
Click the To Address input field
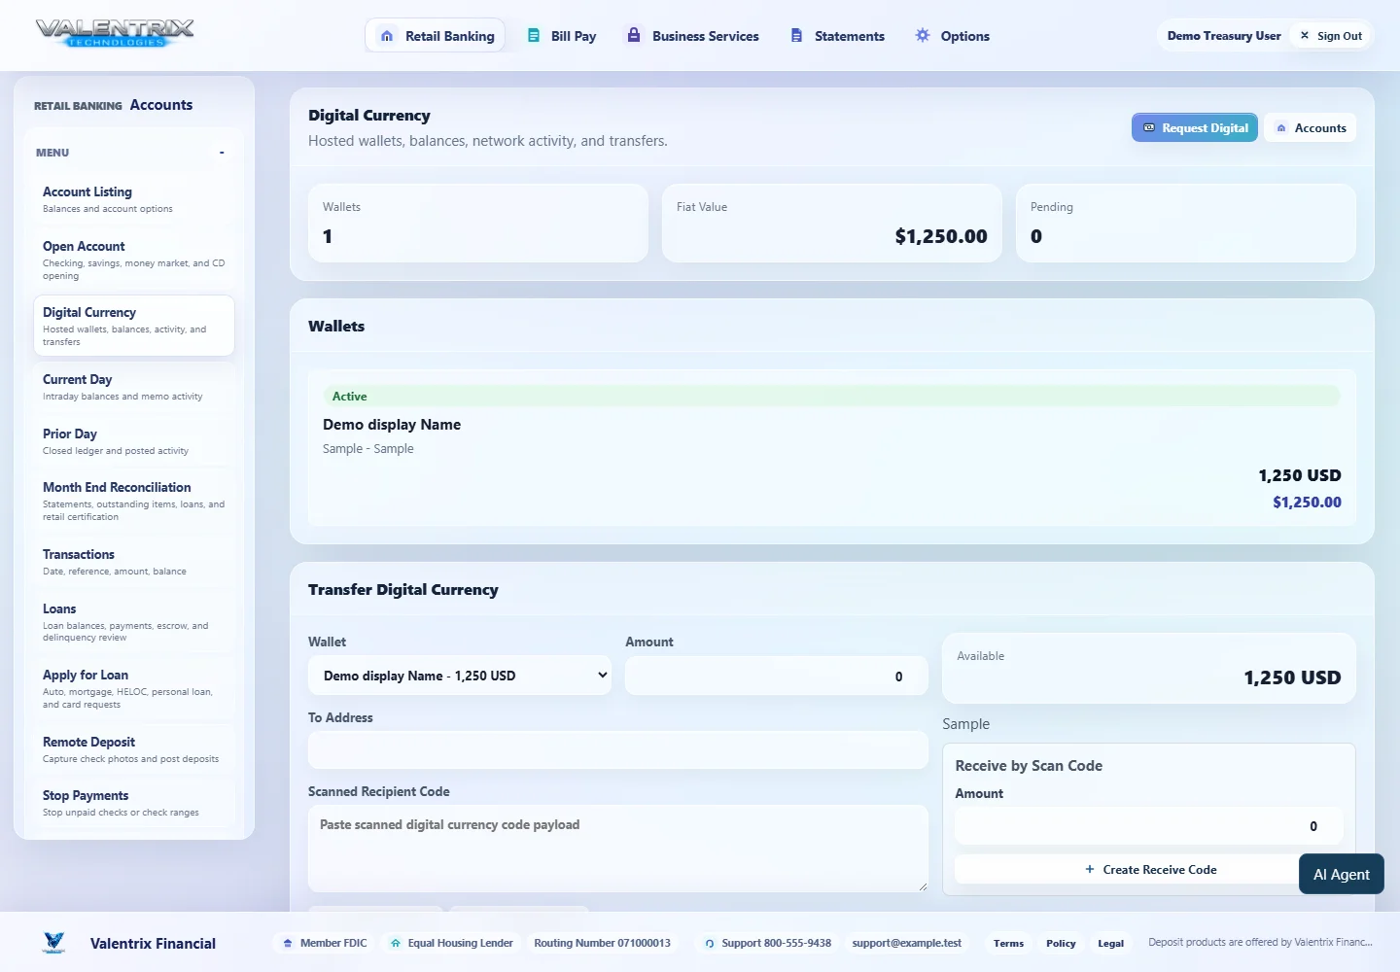[618, 750]
